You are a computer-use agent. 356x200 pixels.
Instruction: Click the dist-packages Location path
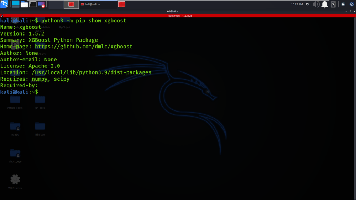[x=91, y=72]
